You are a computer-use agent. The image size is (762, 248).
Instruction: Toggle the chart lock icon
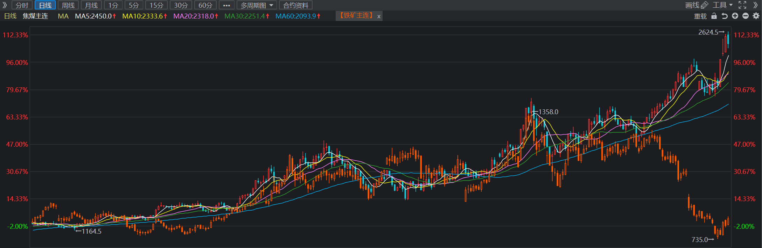[x=714, y=16]
